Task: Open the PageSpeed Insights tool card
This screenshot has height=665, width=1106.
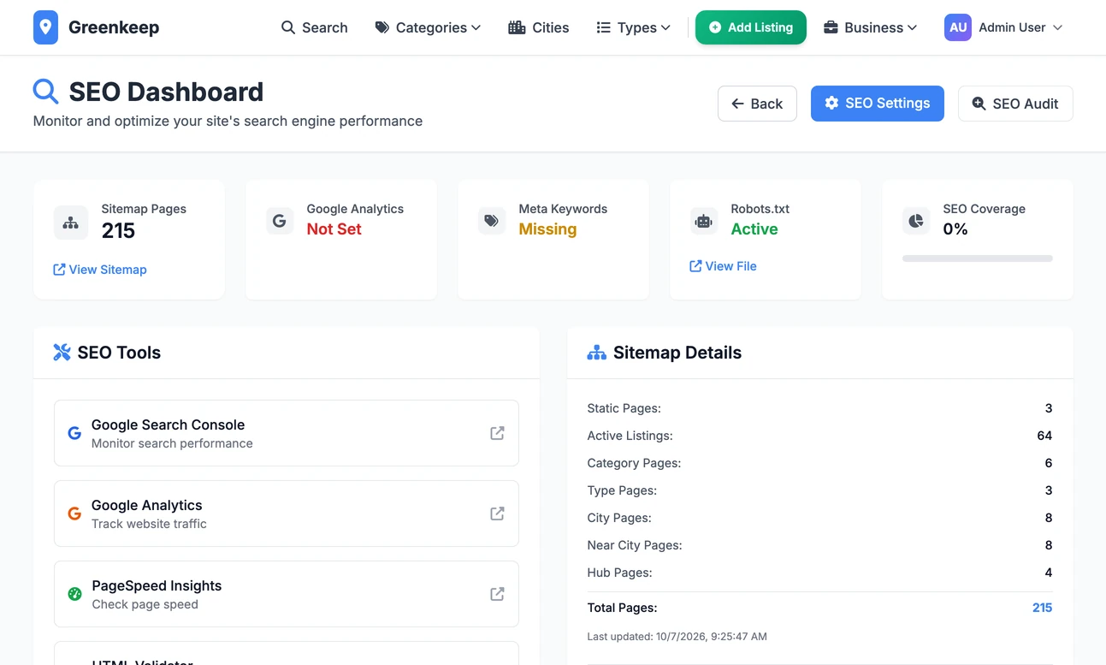Action: [287, 594]
